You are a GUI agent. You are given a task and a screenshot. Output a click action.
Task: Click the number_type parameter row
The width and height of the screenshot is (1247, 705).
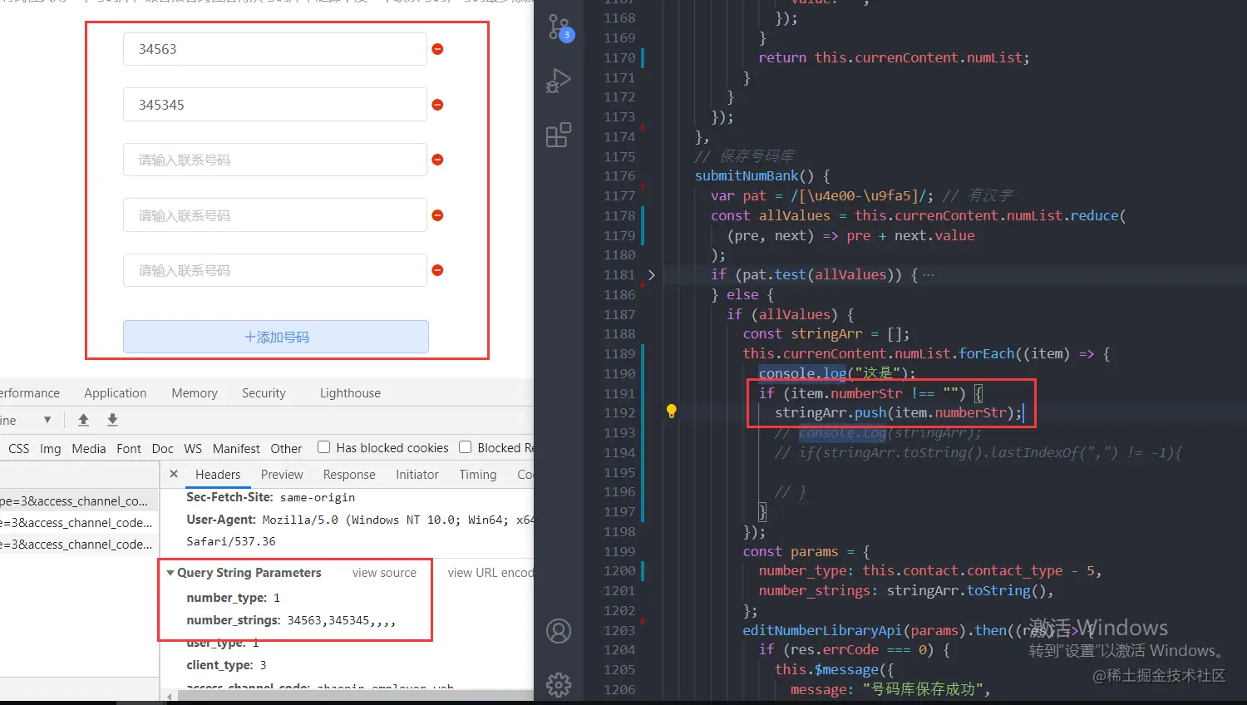234,598
